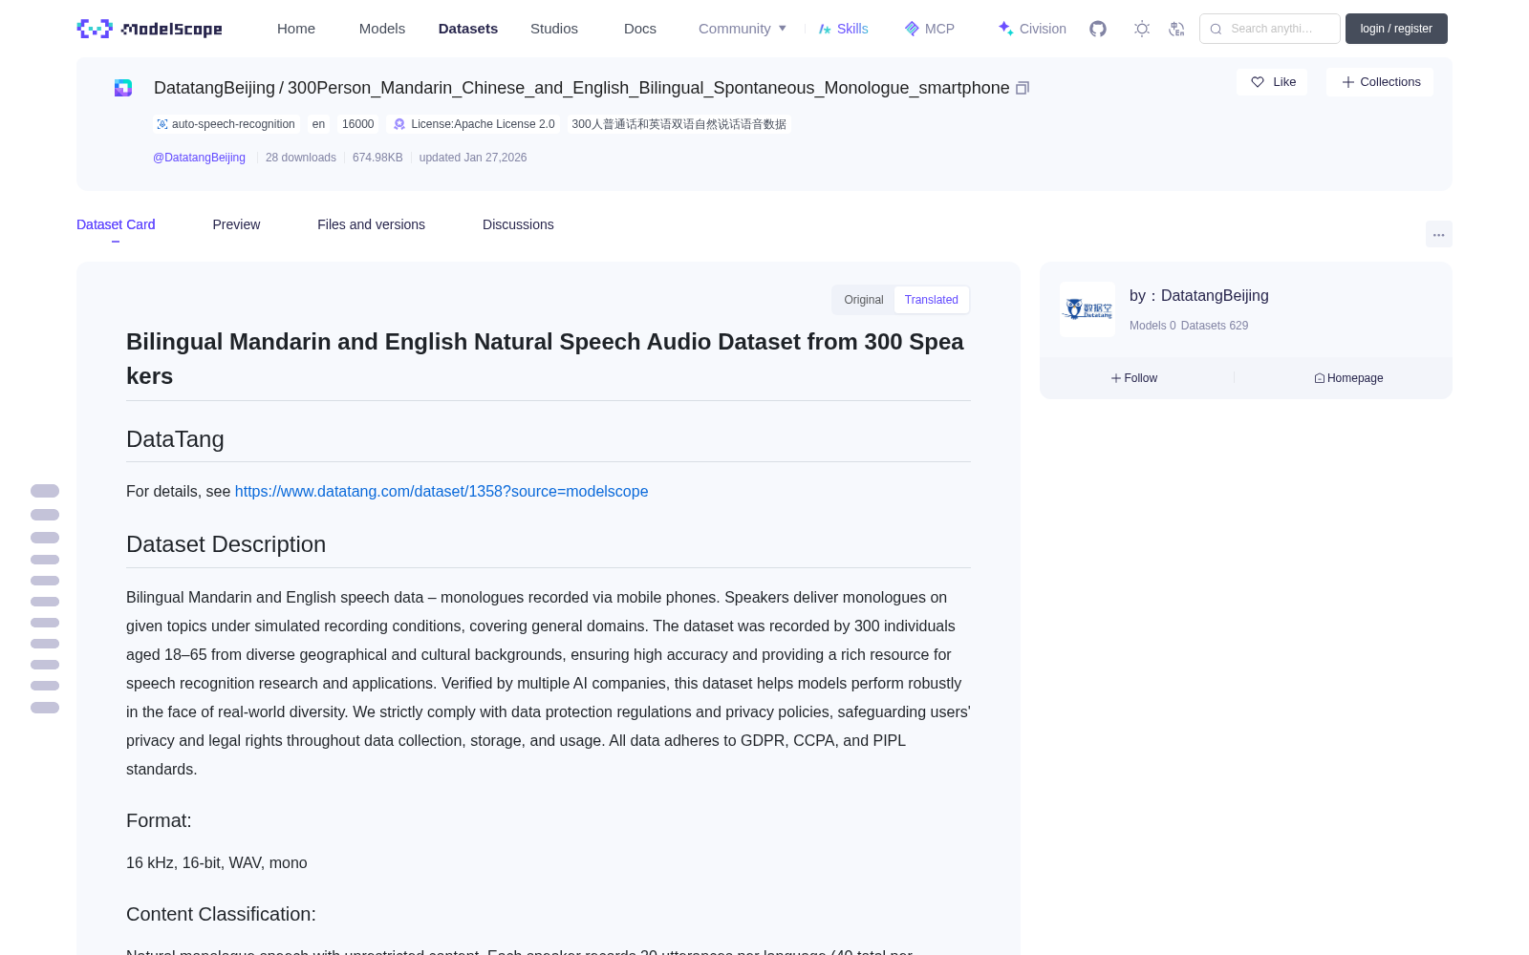Viewport: 1529px width, 955px height.
Task: Click the DatatangBeijing namespace in the title
Action: [x=214, y=88]
